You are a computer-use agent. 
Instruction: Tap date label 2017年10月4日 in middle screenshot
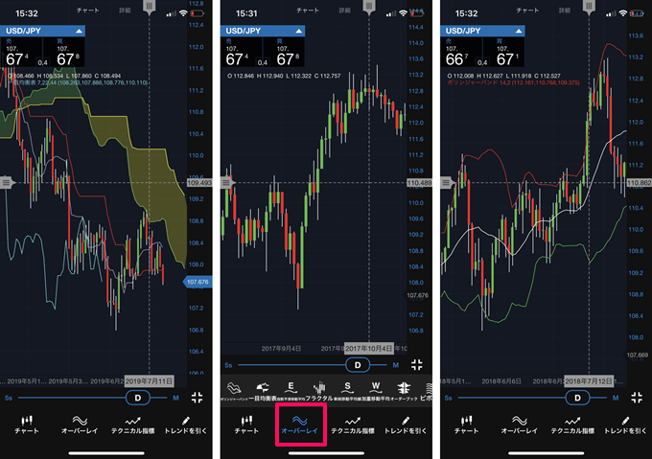tap(369, 348)
